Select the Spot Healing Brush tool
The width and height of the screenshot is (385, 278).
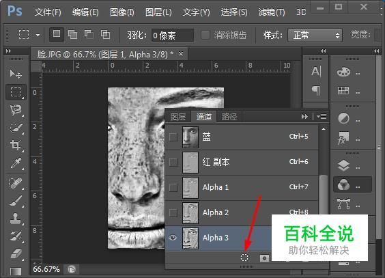16,183
